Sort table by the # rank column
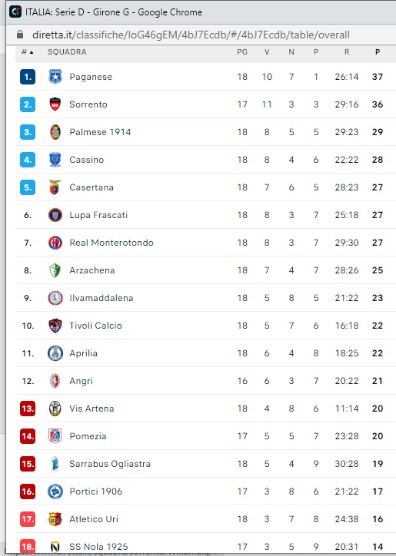 tap(28, 52)
